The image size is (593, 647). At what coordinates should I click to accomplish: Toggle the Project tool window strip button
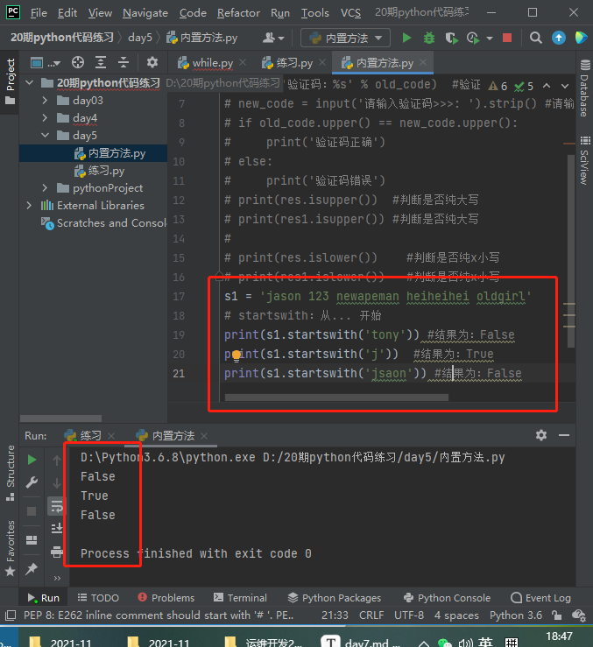coord(10,81)
